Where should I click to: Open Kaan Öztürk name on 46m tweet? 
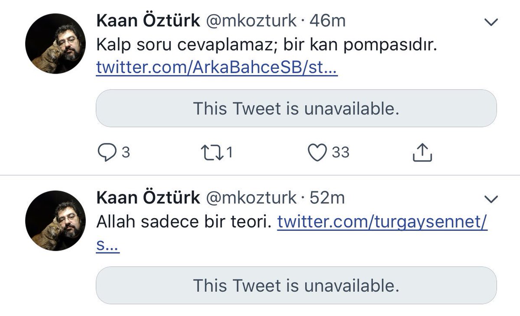(x=148, y=20)
